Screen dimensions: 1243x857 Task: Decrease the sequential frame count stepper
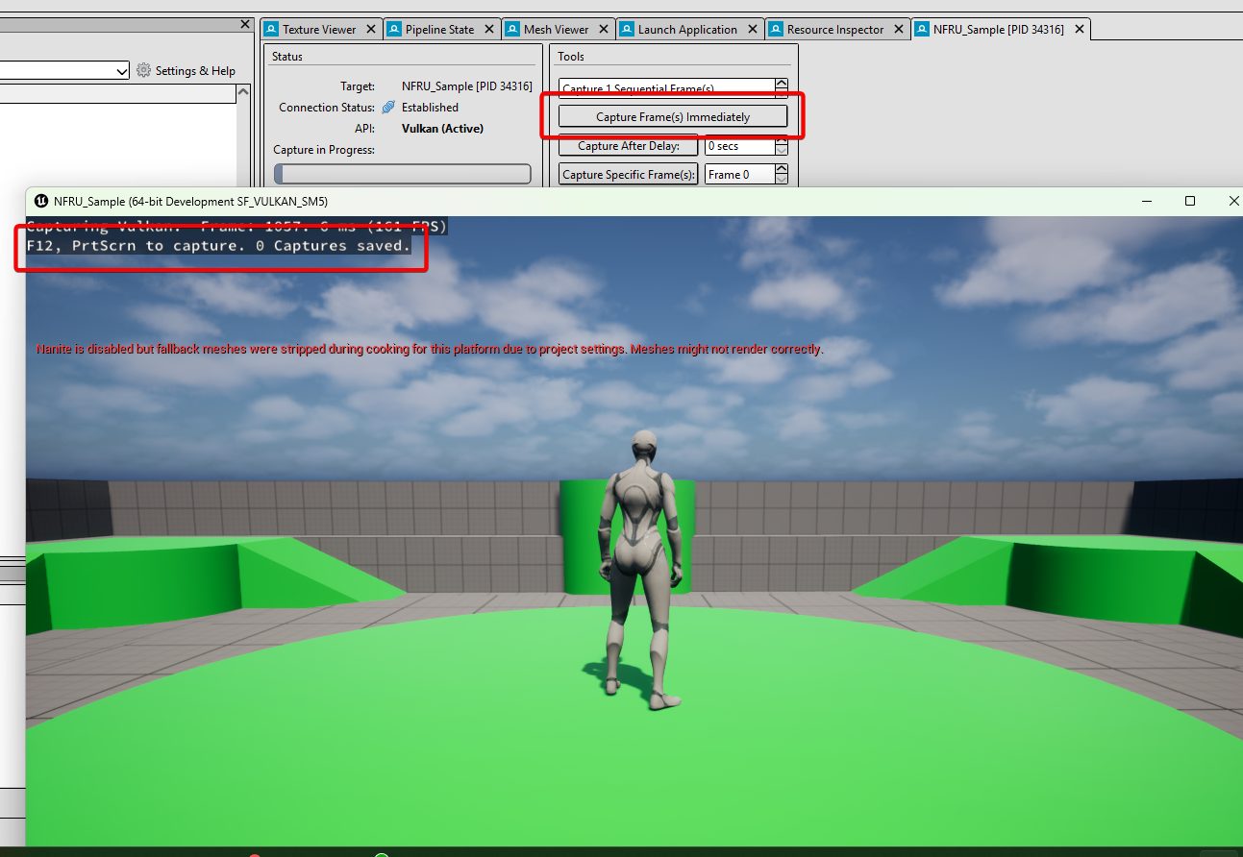coord(781,94)
